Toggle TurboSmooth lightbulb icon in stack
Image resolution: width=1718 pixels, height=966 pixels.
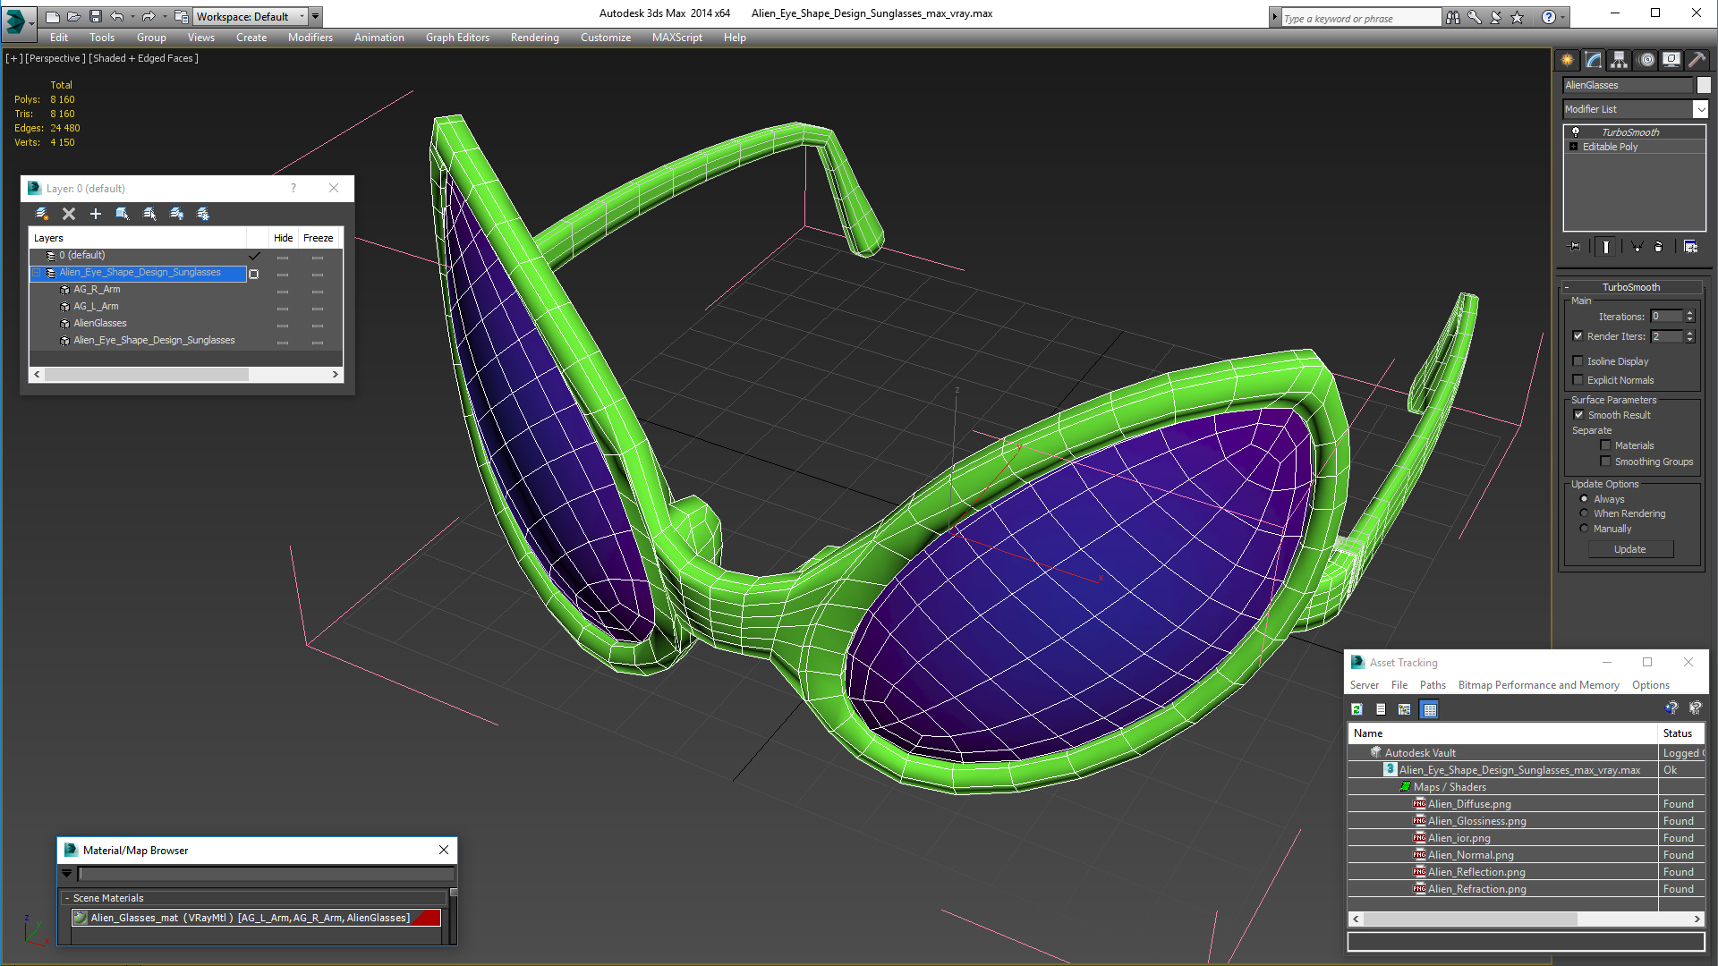click(1576, 132)
